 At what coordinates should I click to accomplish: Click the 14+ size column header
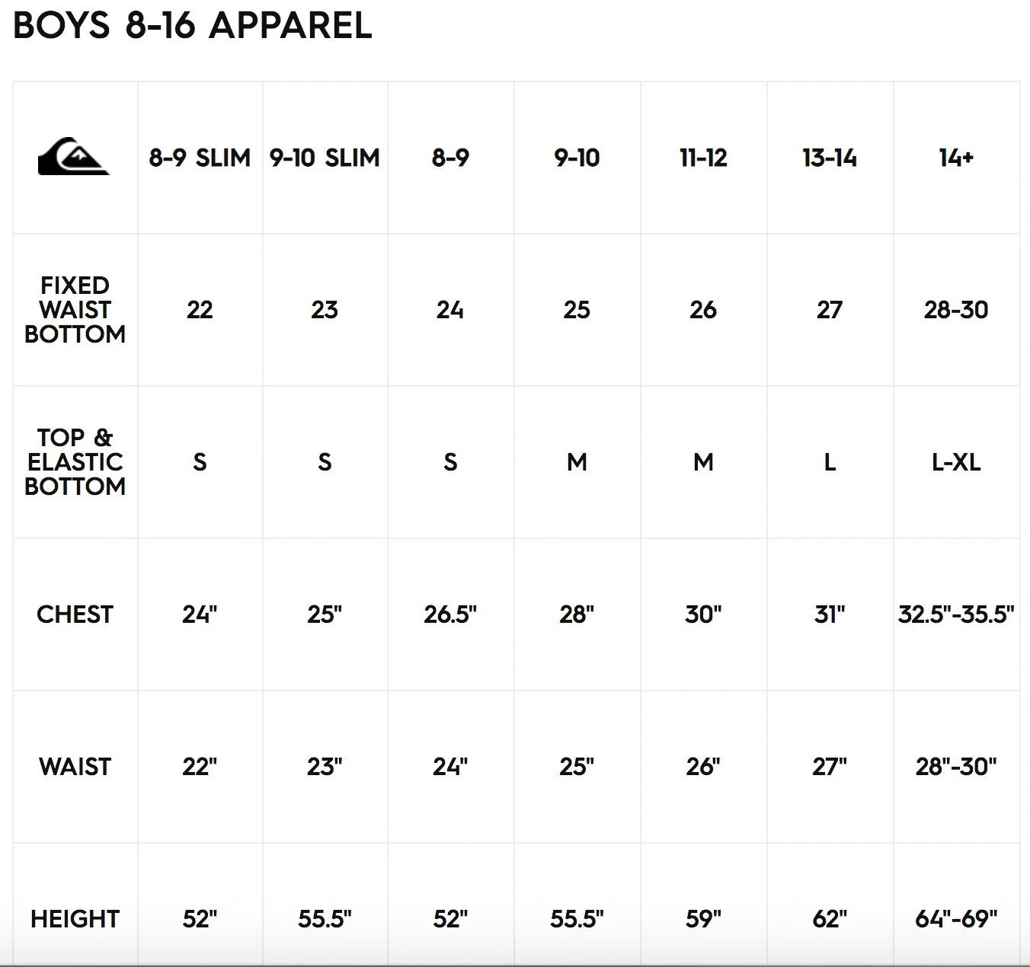point(956,158)
